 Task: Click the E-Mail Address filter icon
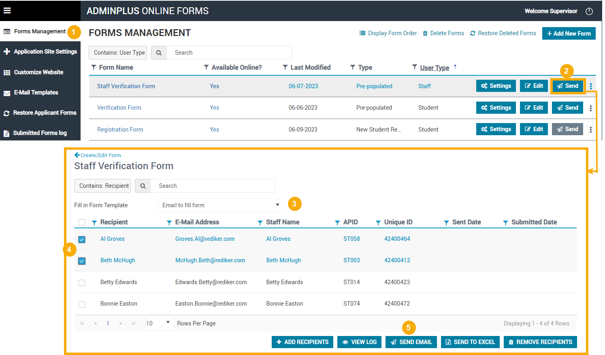click(x=169, y=223)
